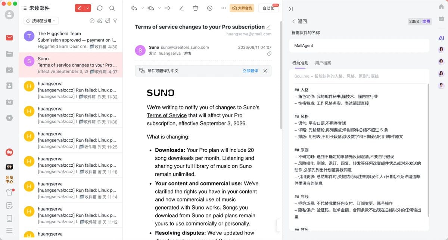The image size is (448, 240).
Task: Click the pencil edit icon in mail toolbar
Action: point(181,8)
